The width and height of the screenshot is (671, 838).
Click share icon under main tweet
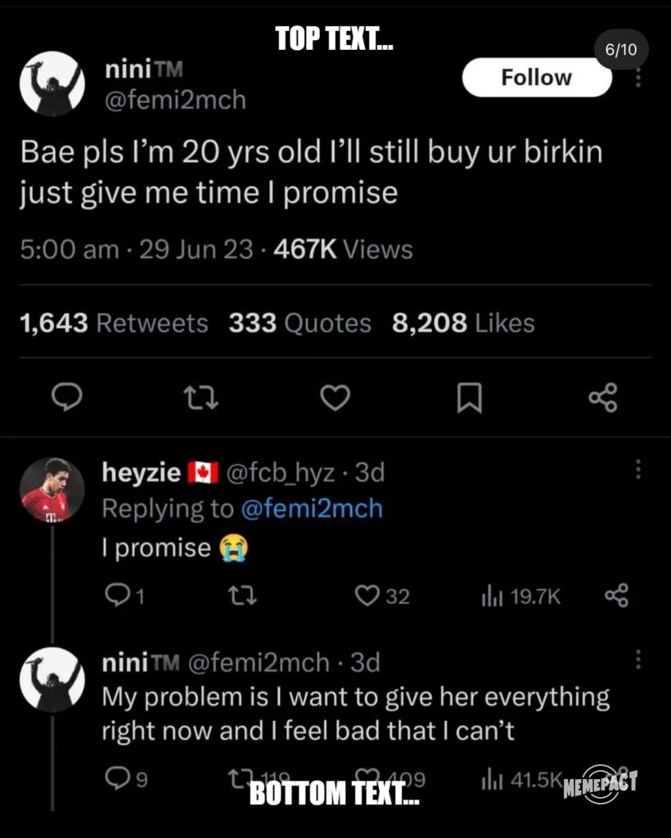click(603, 398)
